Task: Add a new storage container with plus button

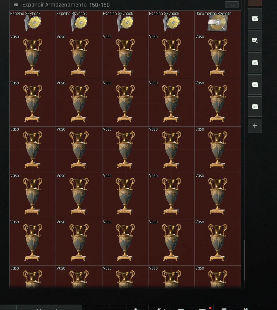Action: pyautogui.click(x=255, y=126)
